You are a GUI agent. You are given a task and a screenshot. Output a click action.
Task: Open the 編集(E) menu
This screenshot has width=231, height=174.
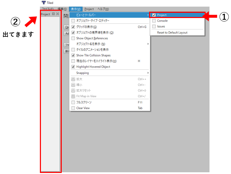(x=62, y=9)
